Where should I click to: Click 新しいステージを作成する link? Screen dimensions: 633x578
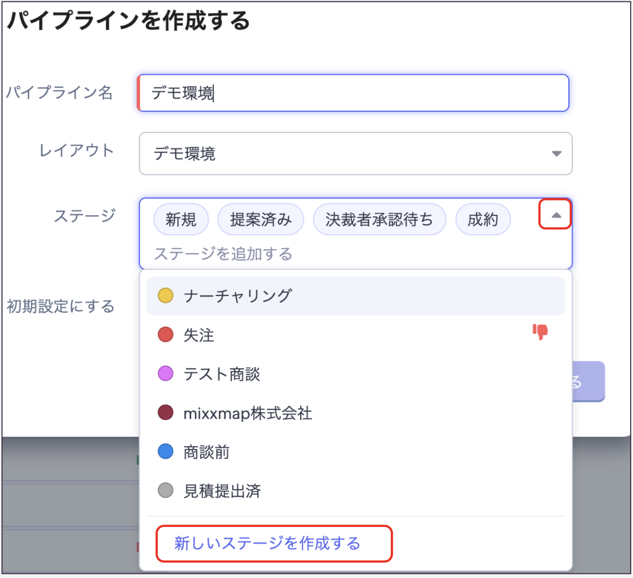(x=267, y=543)
